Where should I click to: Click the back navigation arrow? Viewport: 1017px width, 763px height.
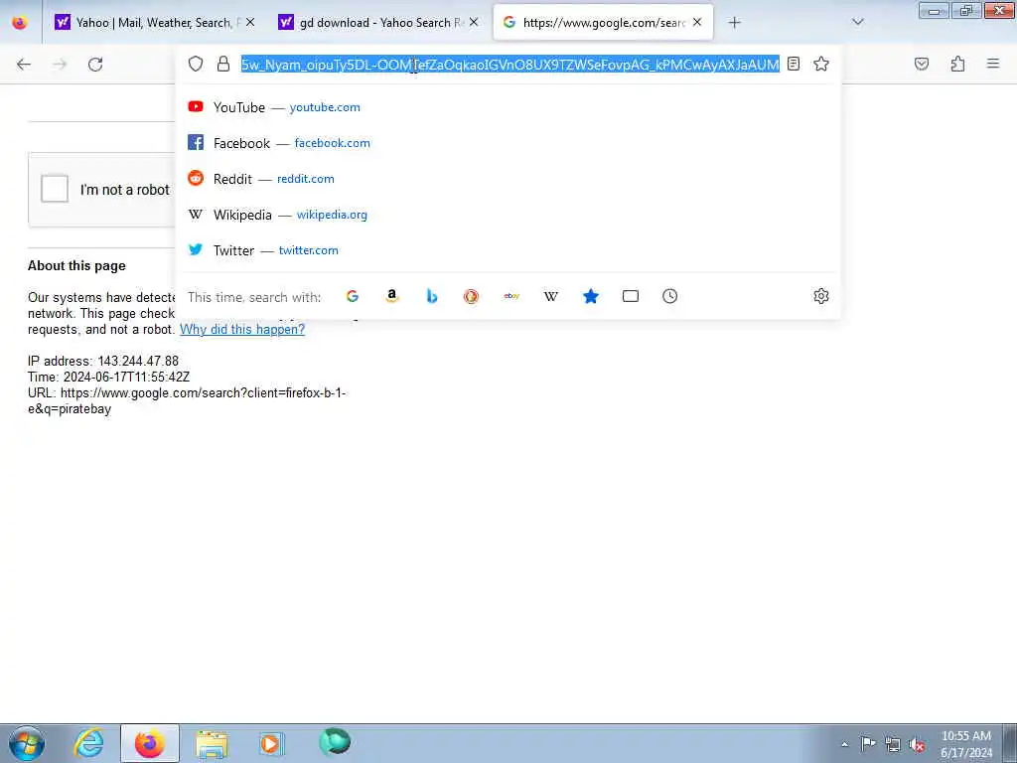[x=24, y=65]
